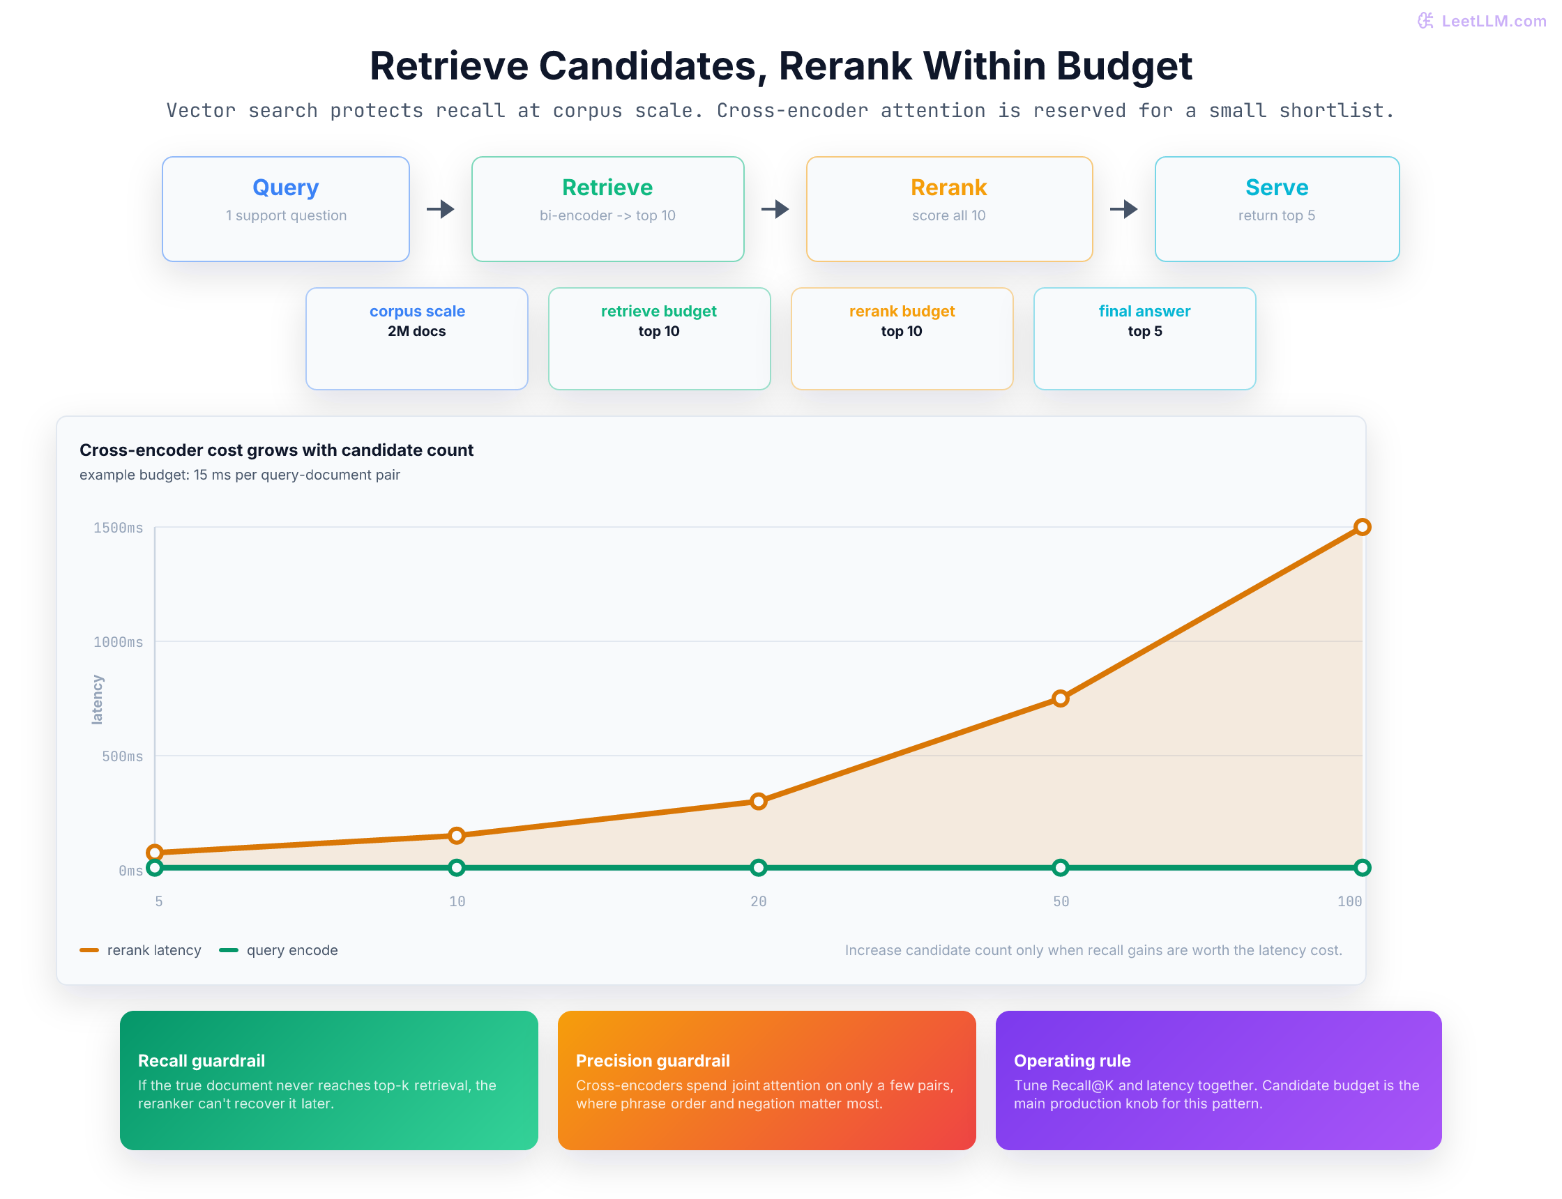
Task: Click the arrow between Retrieve and Rerank
Action: point(775,209)
